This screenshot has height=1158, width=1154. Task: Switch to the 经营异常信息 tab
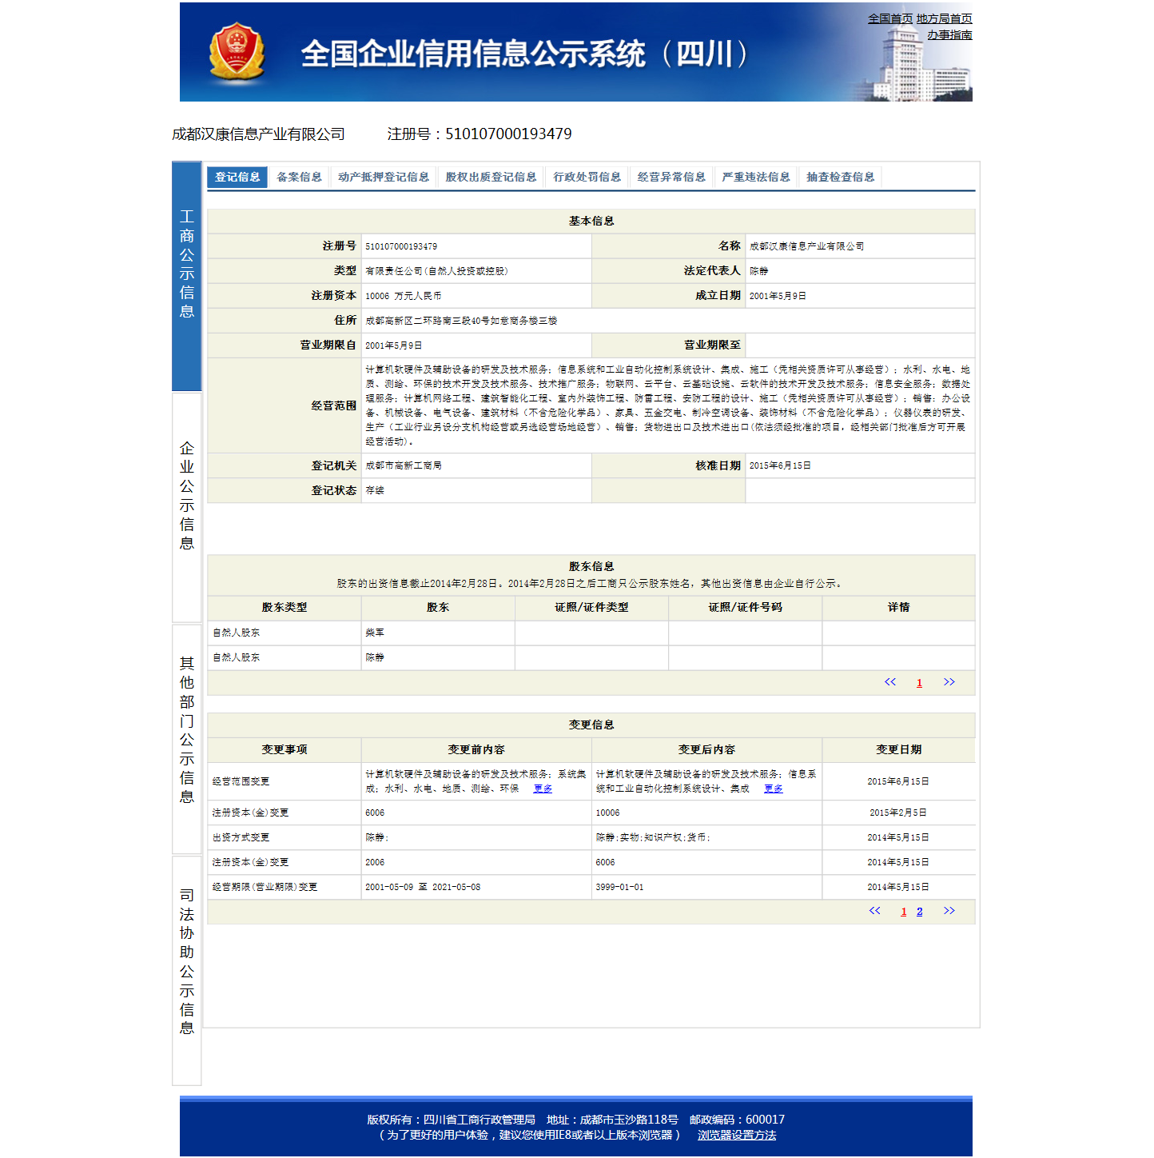[x=671, y=177]
